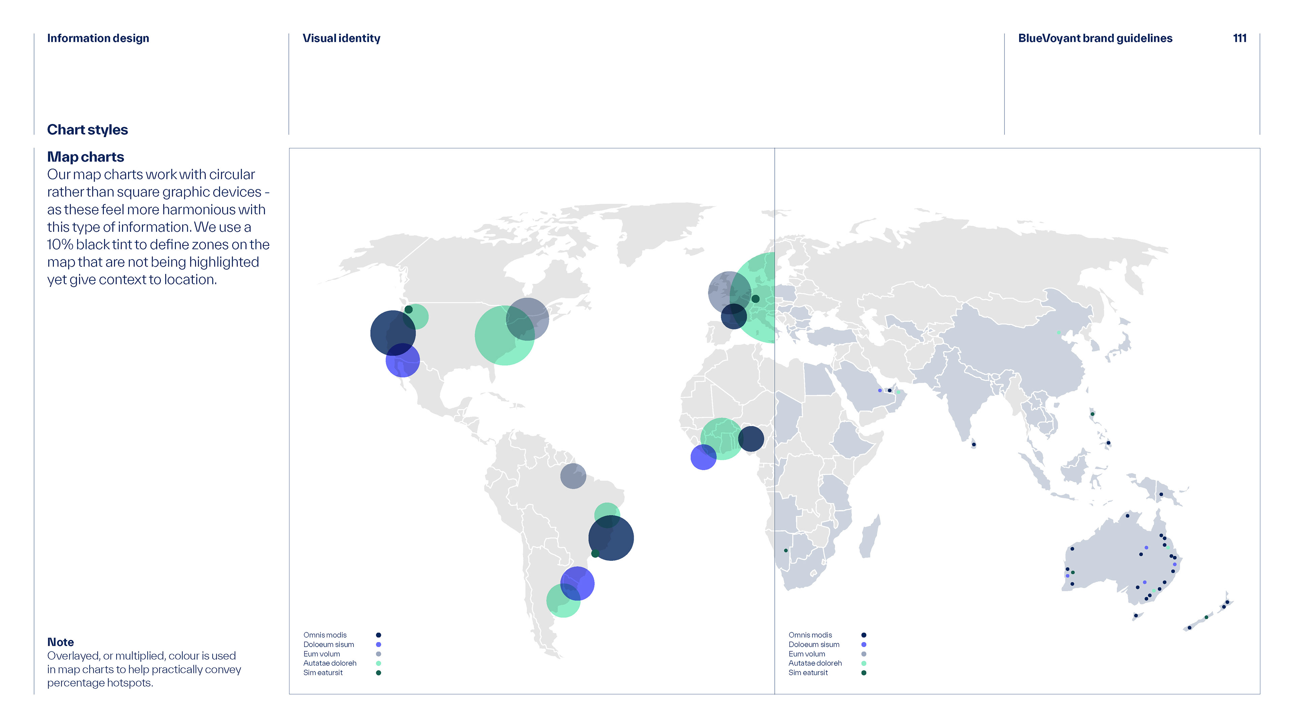Click the grey bubble over the northeastern US
Image resolution: width=1294 pixels, height=728 pixels.
[x=527, y=319]
